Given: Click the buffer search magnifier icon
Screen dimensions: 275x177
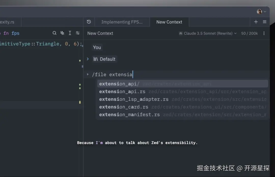Looking at the screenshot, I should point(54,33).
